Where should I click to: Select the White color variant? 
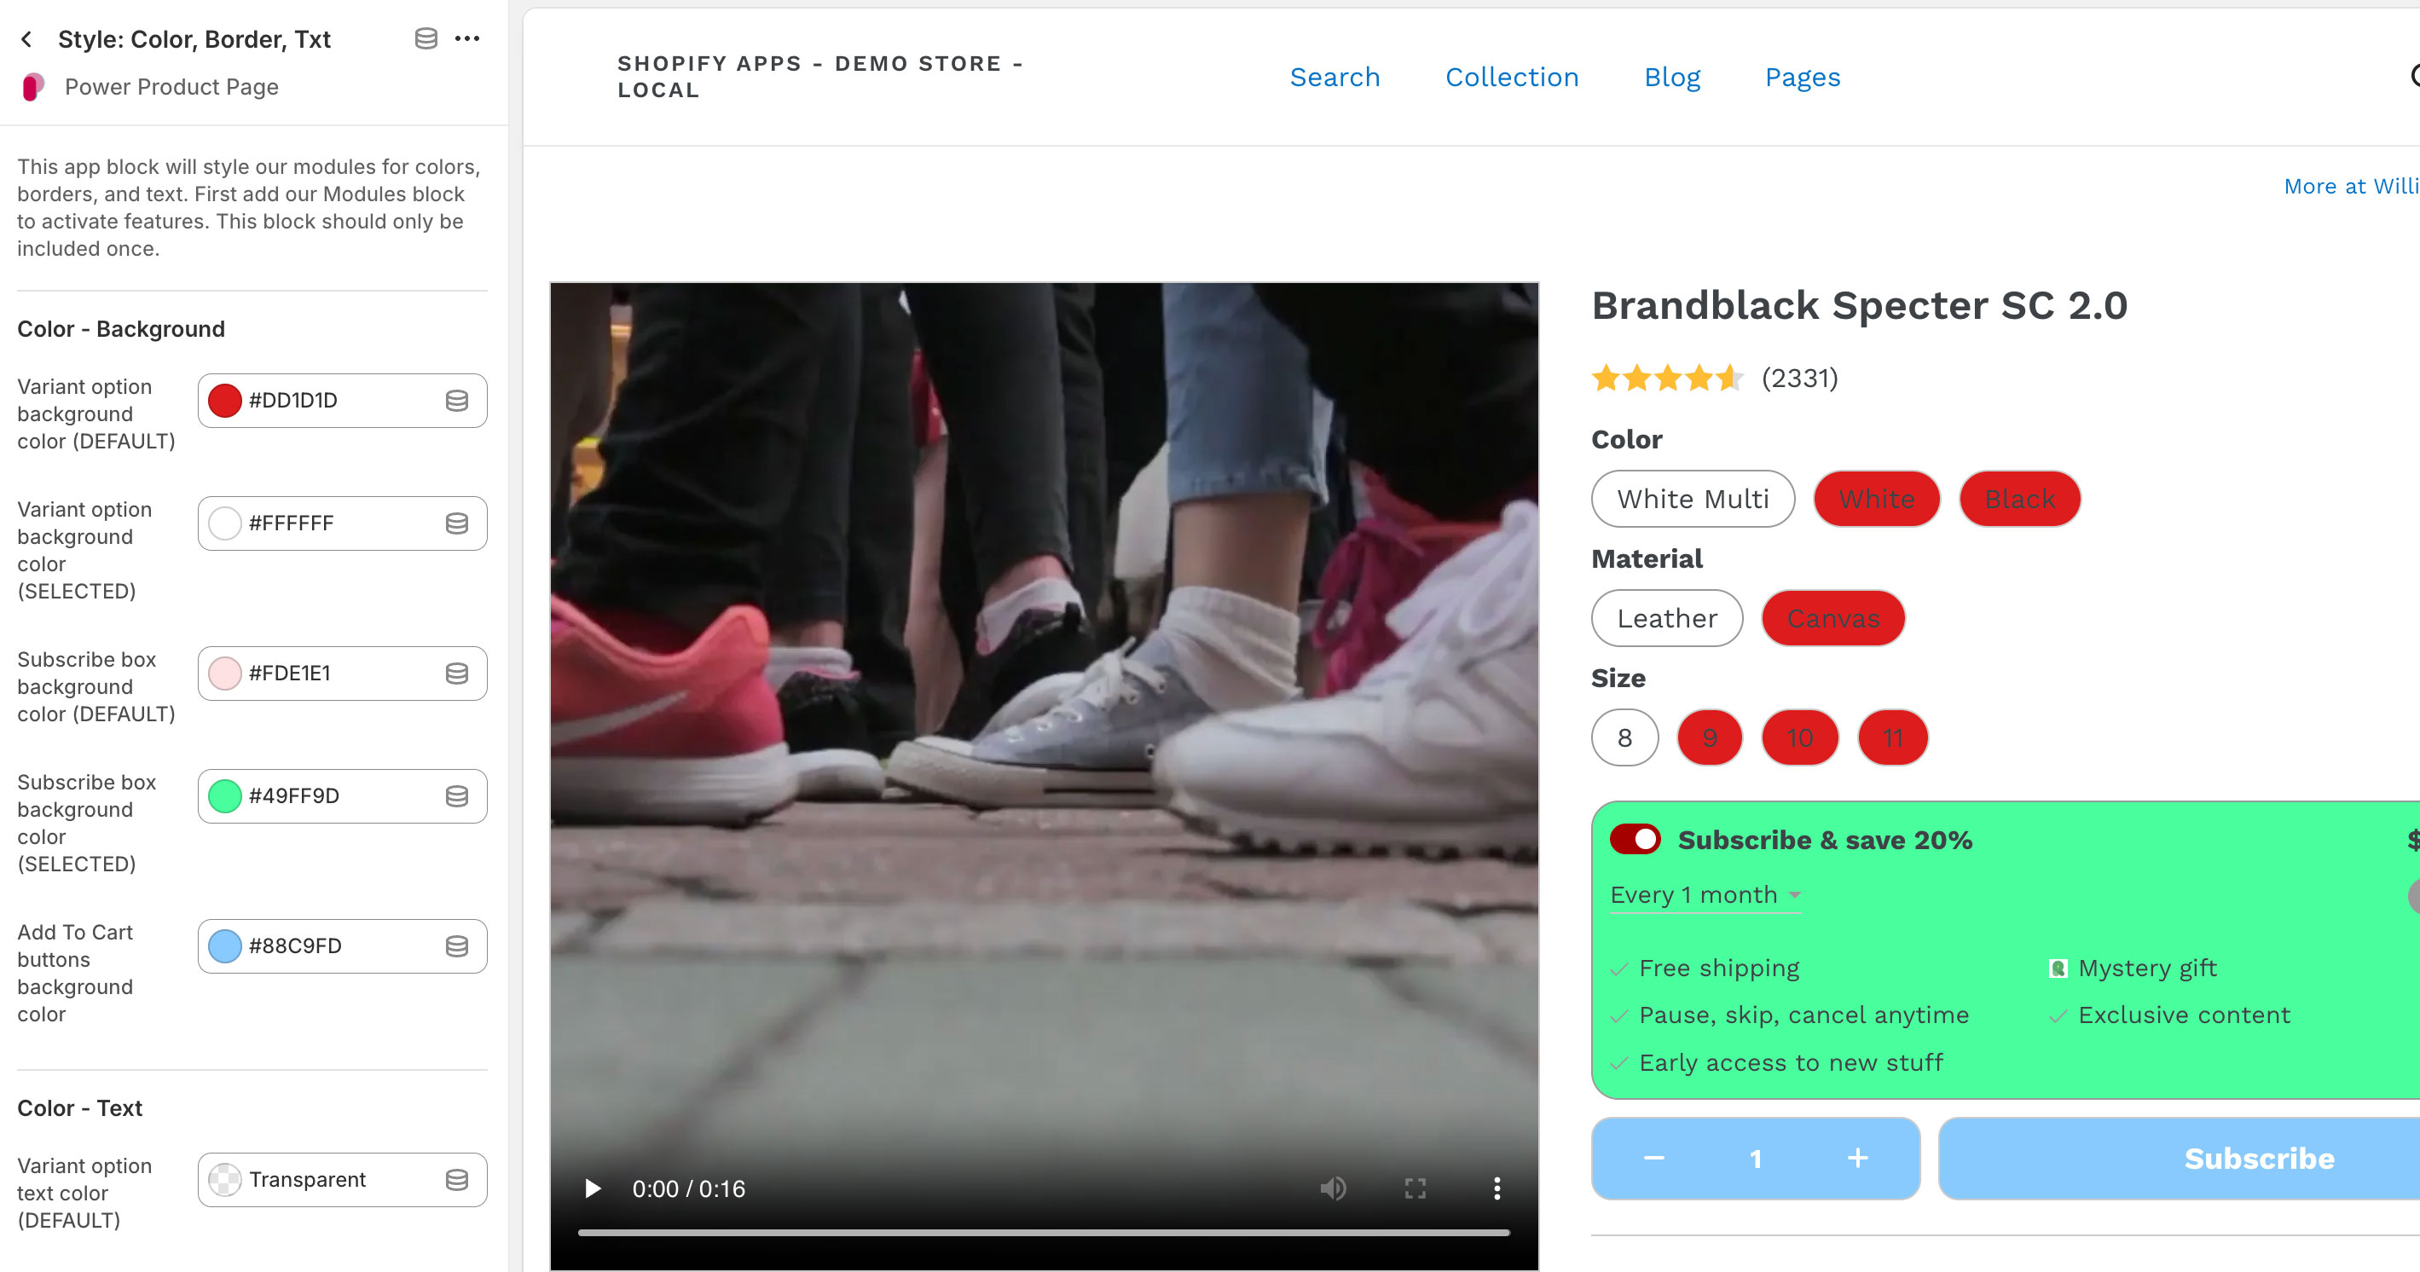coord(1876,499)
